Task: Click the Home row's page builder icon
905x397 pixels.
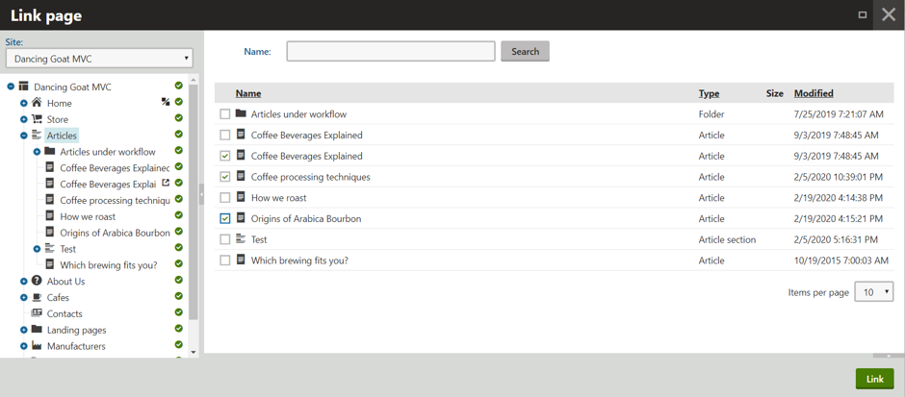Action: (166, 102)
